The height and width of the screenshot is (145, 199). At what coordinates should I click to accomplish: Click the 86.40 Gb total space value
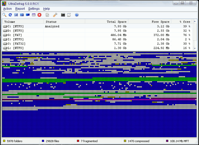tap(119, 40)
